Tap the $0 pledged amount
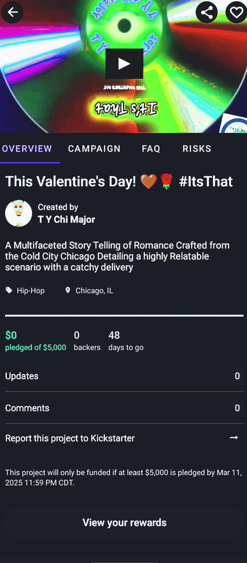Viewport: 247px width, 563px height. pos(10,336)
